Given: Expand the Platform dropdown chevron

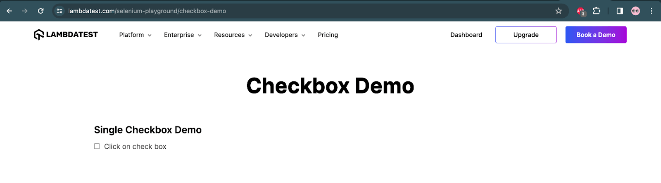Looking at the screenshot, I should click(150, 36).
